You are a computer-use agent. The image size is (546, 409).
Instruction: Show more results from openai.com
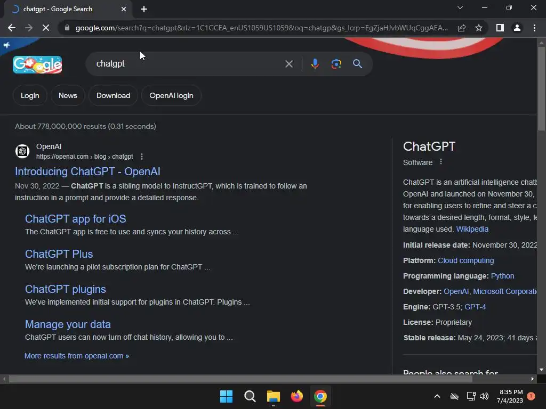click(x=77, y=356)
